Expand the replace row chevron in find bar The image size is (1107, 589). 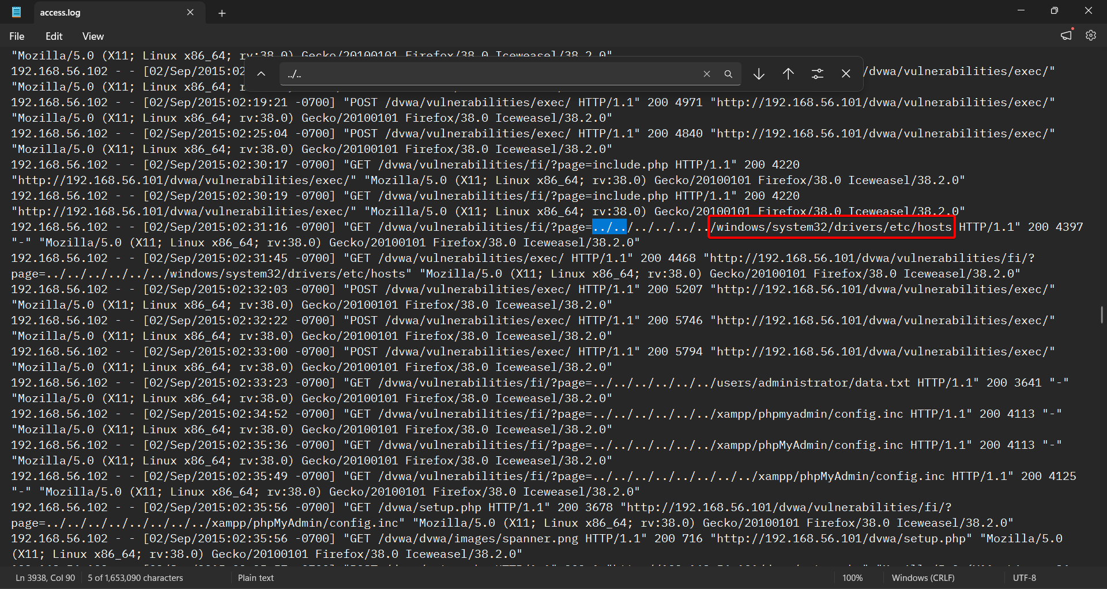(x=261, y=74)
